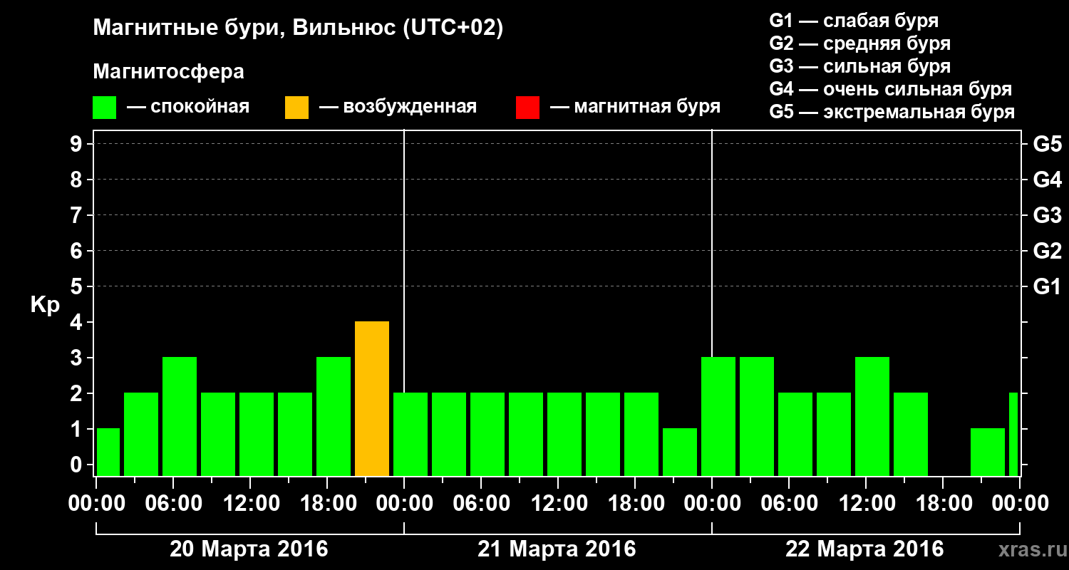This screenshot has width=1069, height=570.
Task: Click the 'G2' label on the right axis
Action: click(1047, 251)
